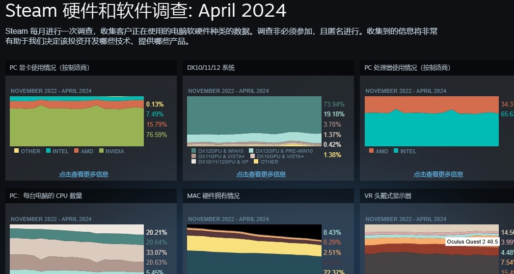Click the yellow 1.38% value
Viewport: 514px width, 274px height.
[x=332, y=155]
